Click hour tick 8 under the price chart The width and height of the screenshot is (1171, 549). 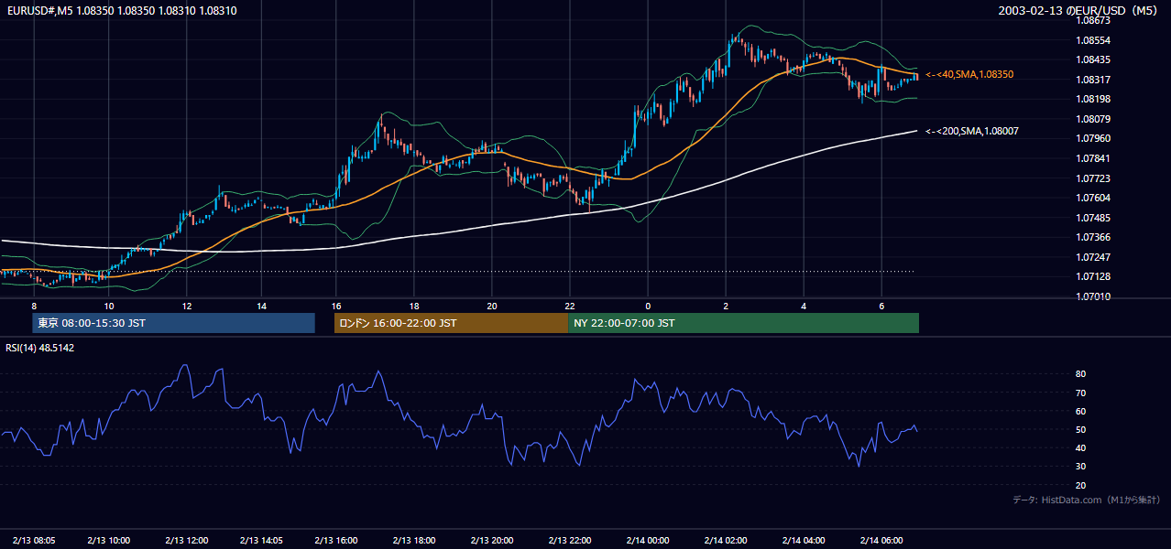click(34, 306)
